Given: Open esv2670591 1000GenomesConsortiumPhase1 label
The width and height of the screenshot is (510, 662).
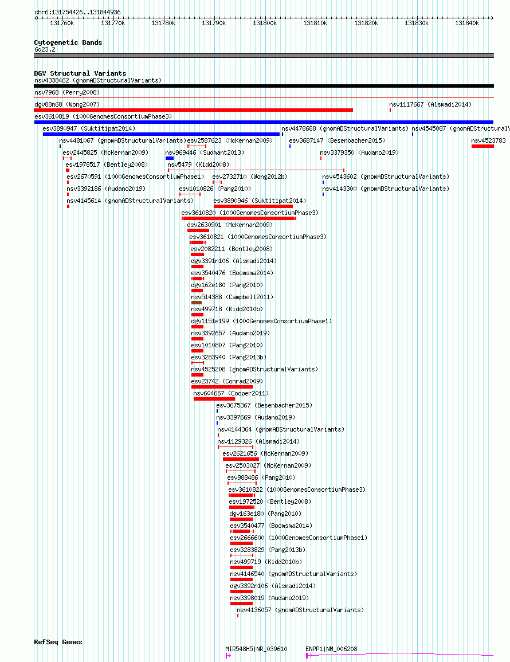Looking at the screenshot, I should pos(135,177).
